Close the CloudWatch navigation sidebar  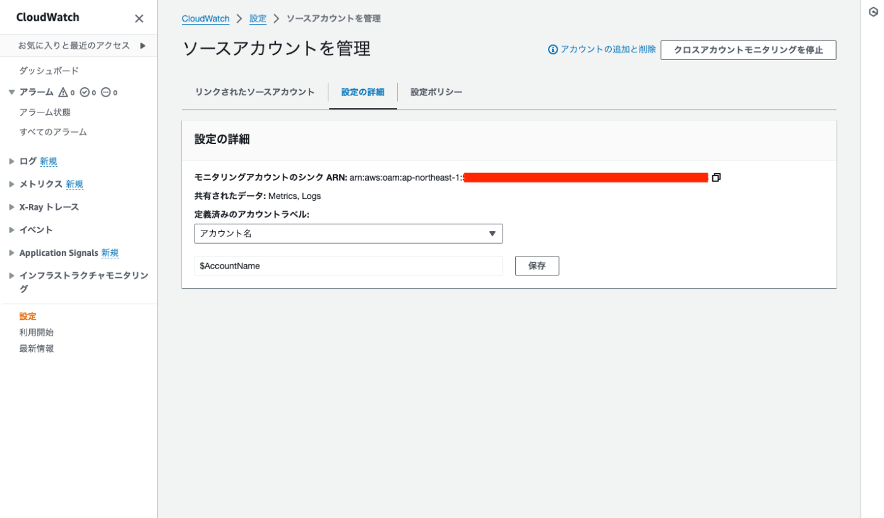(x=139, y=19)
